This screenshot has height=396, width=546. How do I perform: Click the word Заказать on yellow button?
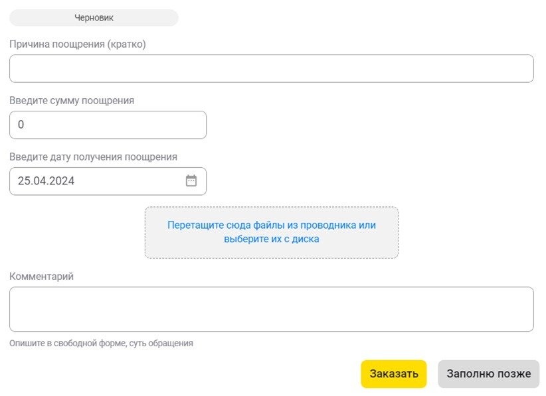tap(393, 373)
